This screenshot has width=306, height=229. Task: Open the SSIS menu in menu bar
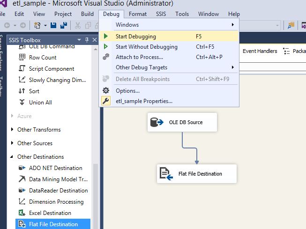pyautogui.click(x=161, y=14)
